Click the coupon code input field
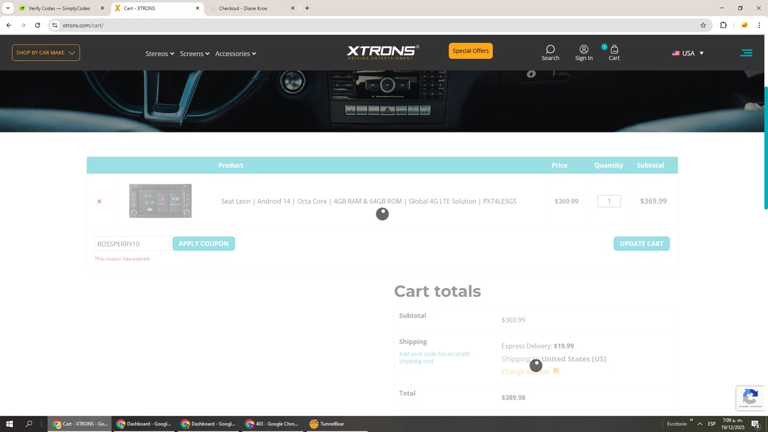768x432 pixels. click(133, 244)
